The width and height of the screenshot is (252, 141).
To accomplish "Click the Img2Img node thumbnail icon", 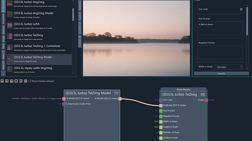I will click(10, 3).
